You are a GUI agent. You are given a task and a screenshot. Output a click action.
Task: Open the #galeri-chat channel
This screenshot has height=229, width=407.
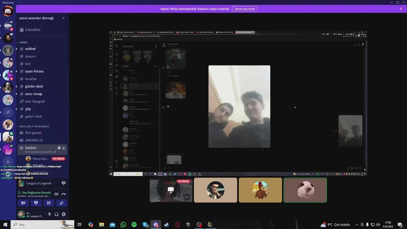tap(42, 116)
